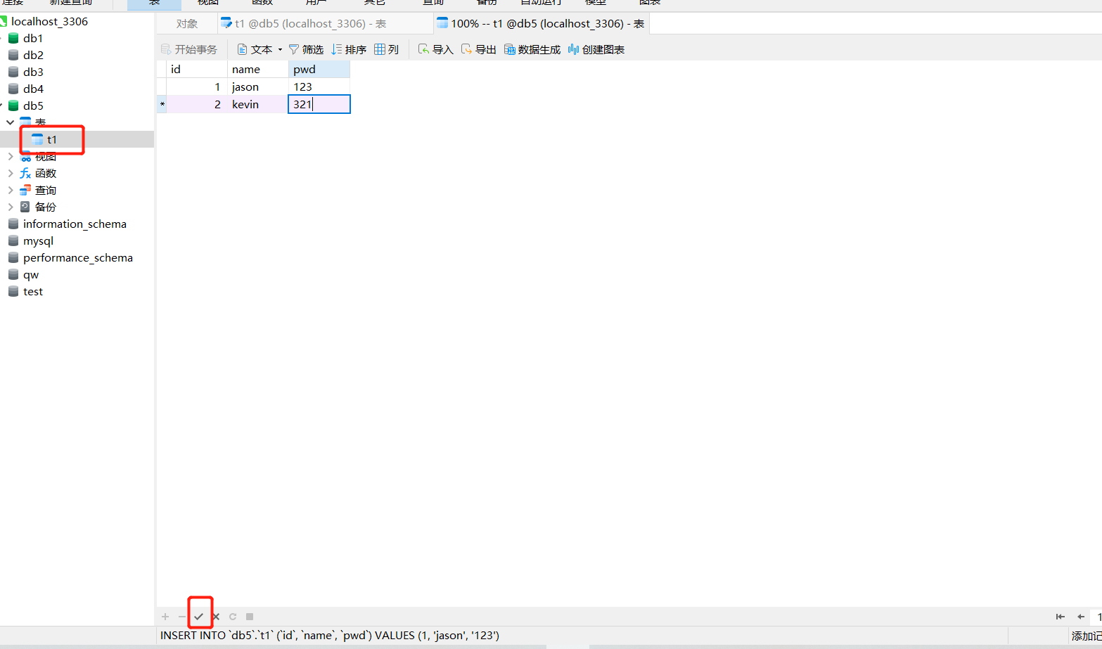1102x649 pixels.
Task: Select the 函数 functions tree item
Action: [x=46, y=173]
